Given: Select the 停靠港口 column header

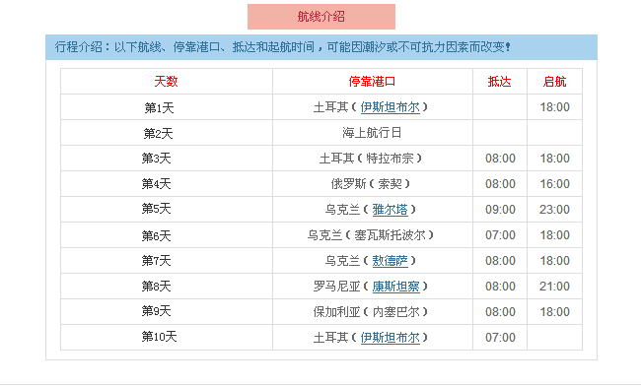Looking at the screenshot, I should [373, 81].
